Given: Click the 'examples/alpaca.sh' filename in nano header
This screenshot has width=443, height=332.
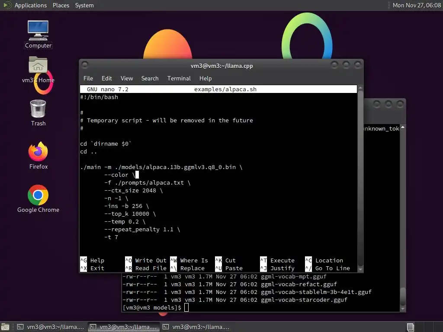Looking at the screenshot, I should (x=225, y=89).
